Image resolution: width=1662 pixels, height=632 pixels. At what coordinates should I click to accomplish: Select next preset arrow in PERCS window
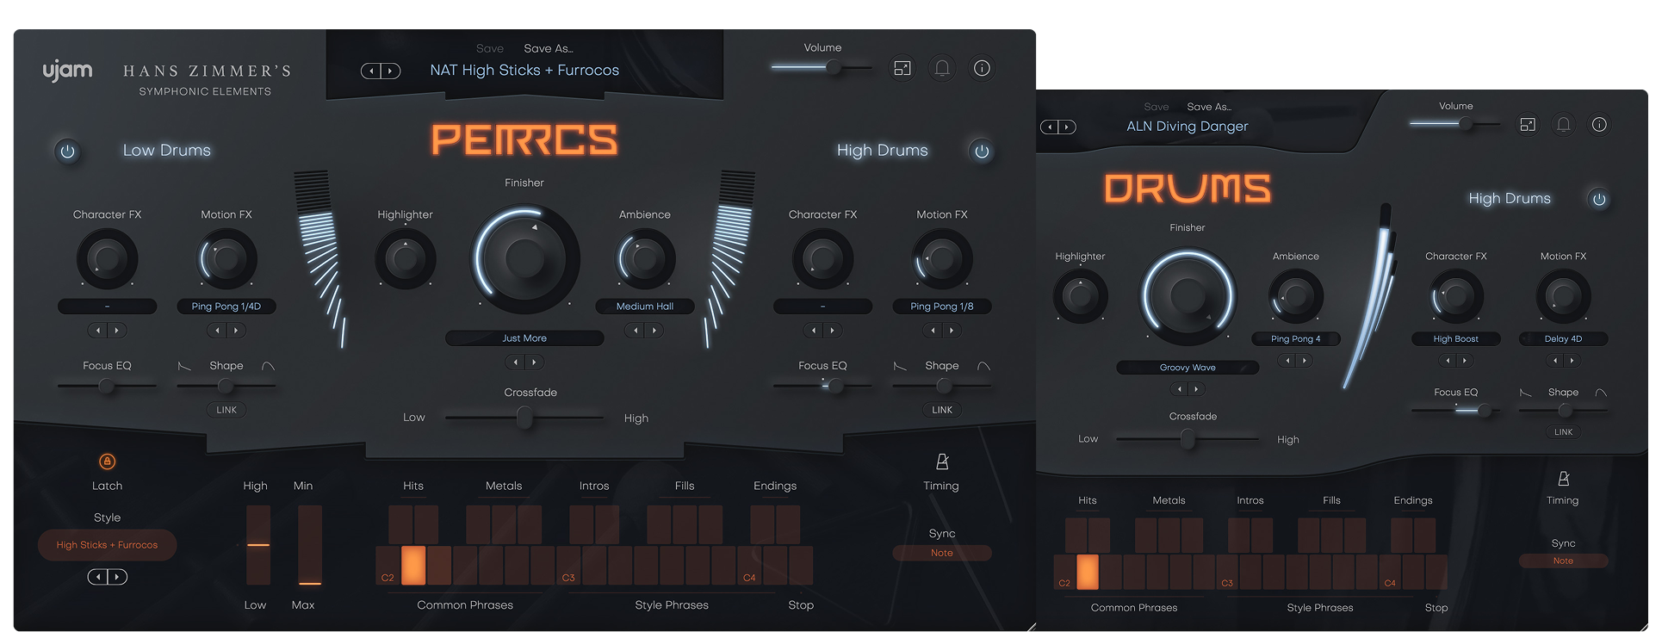(x=390, y=71)
